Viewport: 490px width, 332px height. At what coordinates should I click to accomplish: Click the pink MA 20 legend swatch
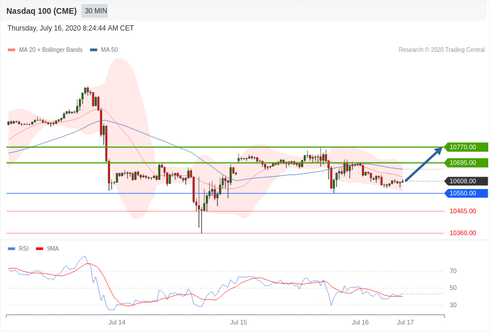tap(12, 50)
